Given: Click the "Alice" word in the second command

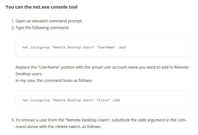Looking at the screenshot, I should coord(103,100).
